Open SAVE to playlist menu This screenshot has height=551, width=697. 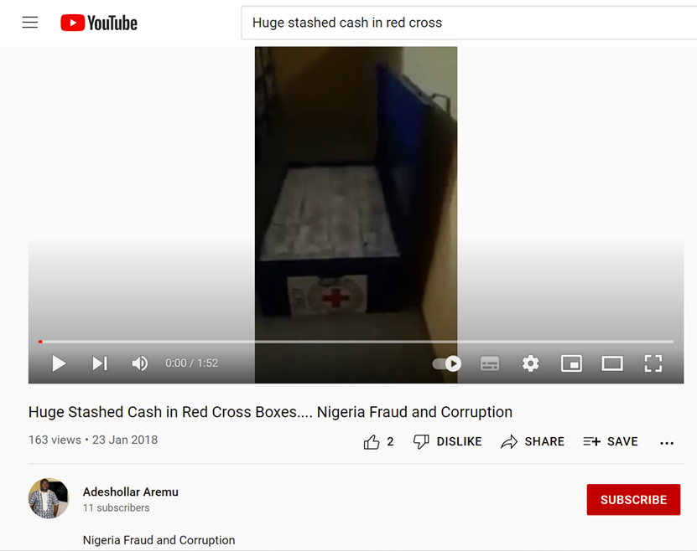[611, 441]
